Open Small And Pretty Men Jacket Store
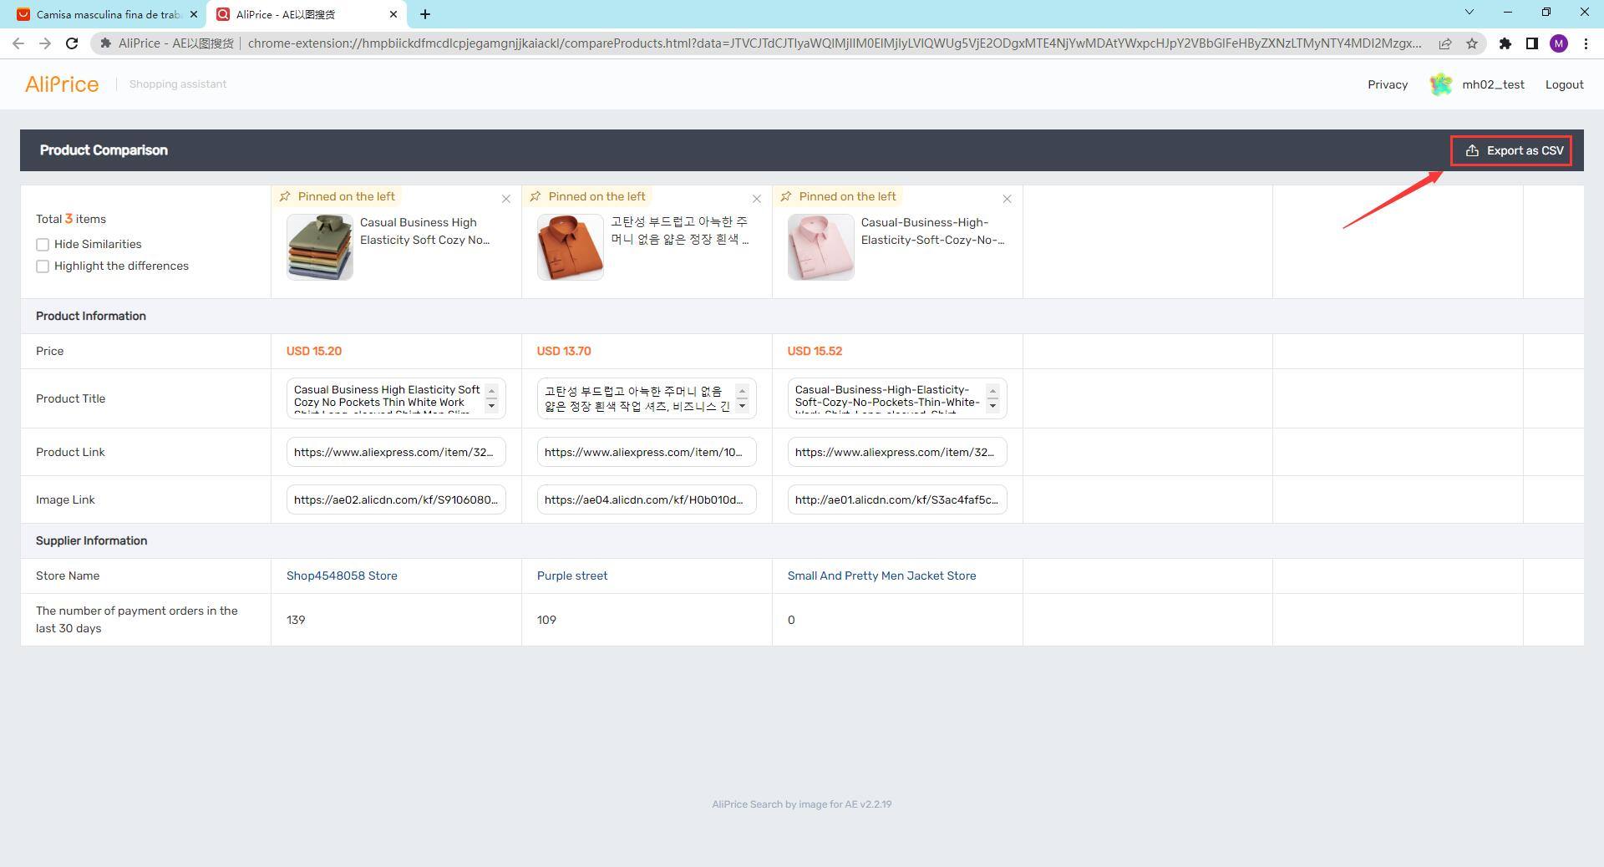The width and height of the screenshot is (1604, 867). click(881, 575)
